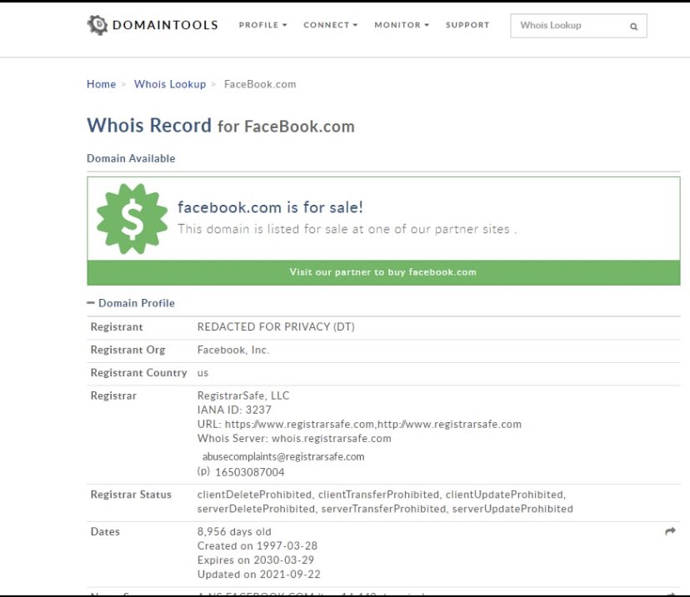The image size is (690, 597).
Task: Email abusecomplaints@registrarsafe.com
Action: [x=282, y=456]
